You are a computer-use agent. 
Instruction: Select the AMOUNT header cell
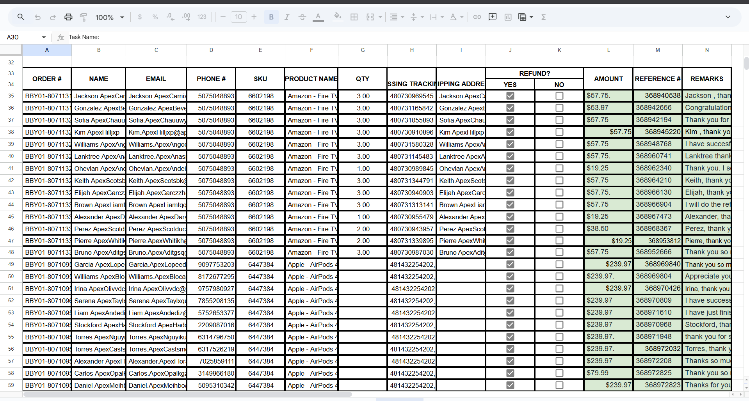(x=608, y=79)
